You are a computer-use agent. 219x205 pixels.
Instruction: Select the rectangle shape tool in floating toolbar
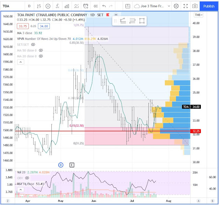click(142, 21)
